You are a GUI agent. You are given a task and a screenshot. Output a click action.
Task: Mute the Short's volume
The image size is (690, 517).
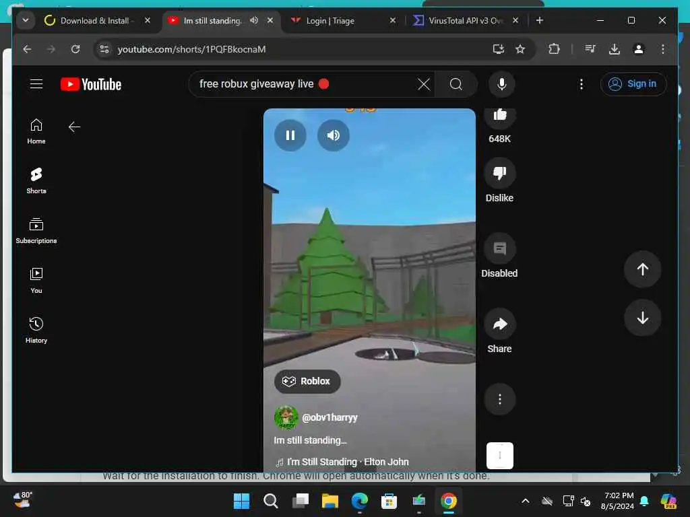tap(333, 135)
